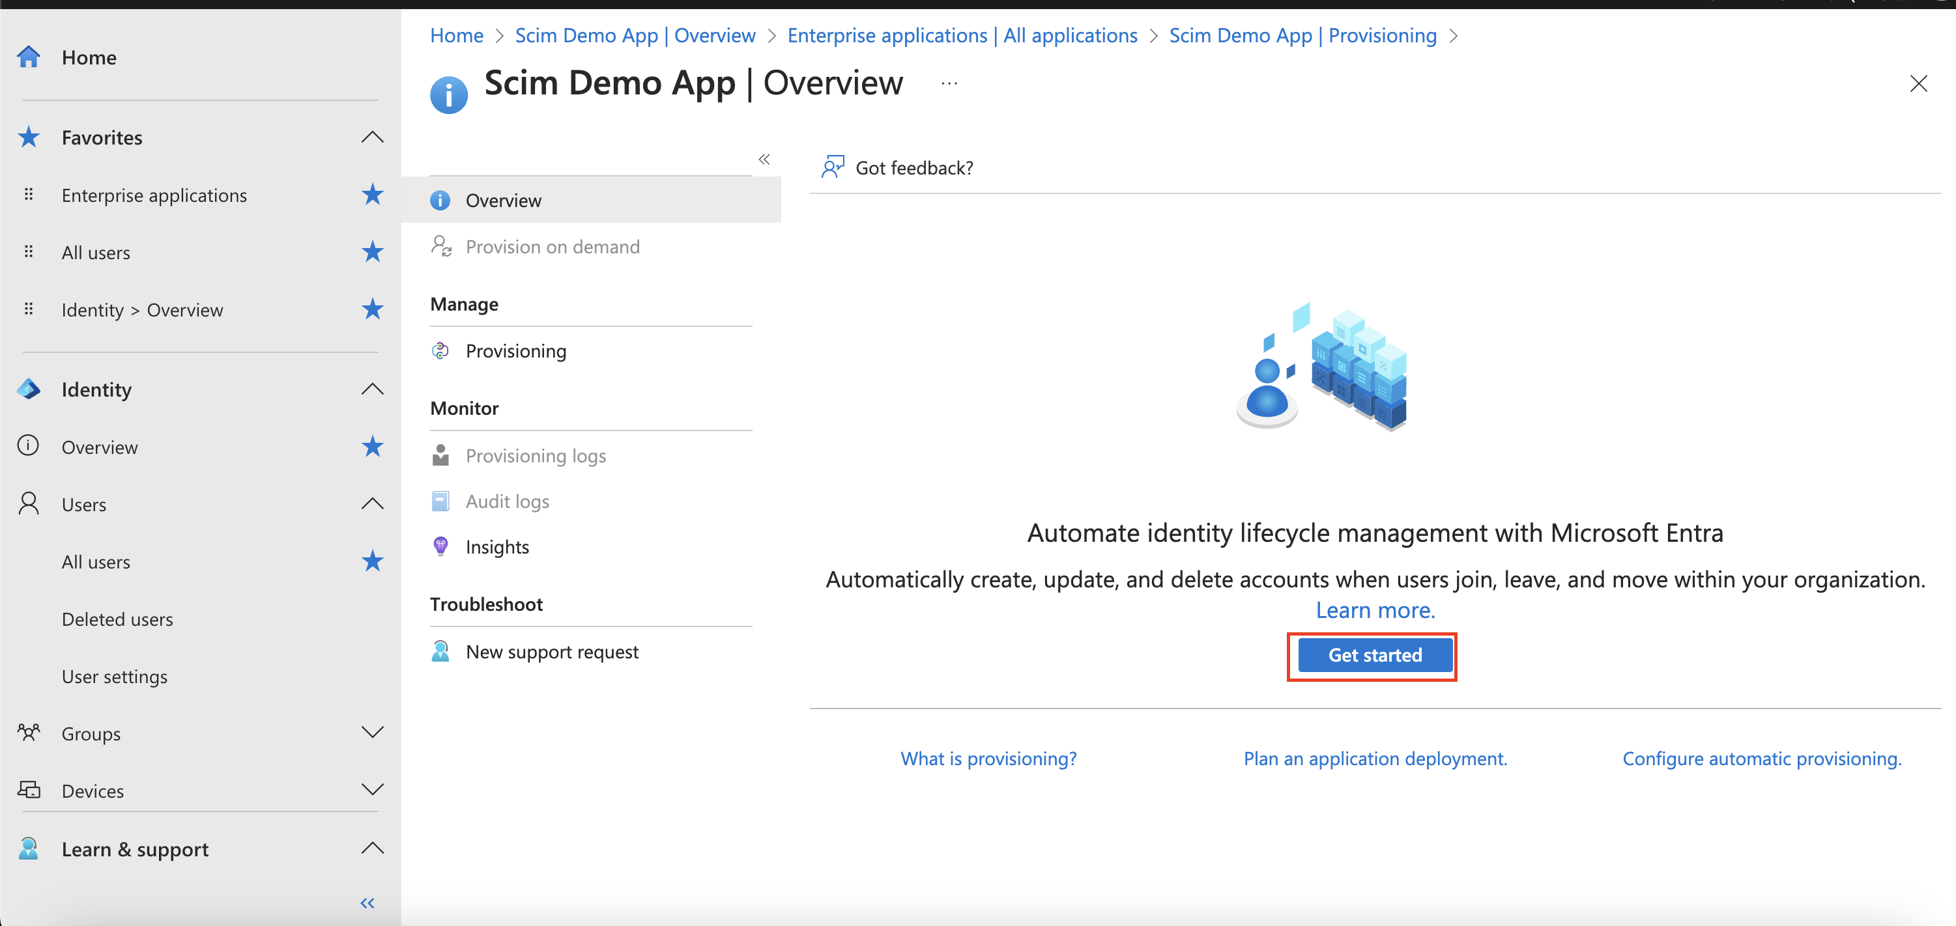Open the Audit logs menu item
Screen dimensions: 1956x926
pyautogui.click(x=506, y=501)
